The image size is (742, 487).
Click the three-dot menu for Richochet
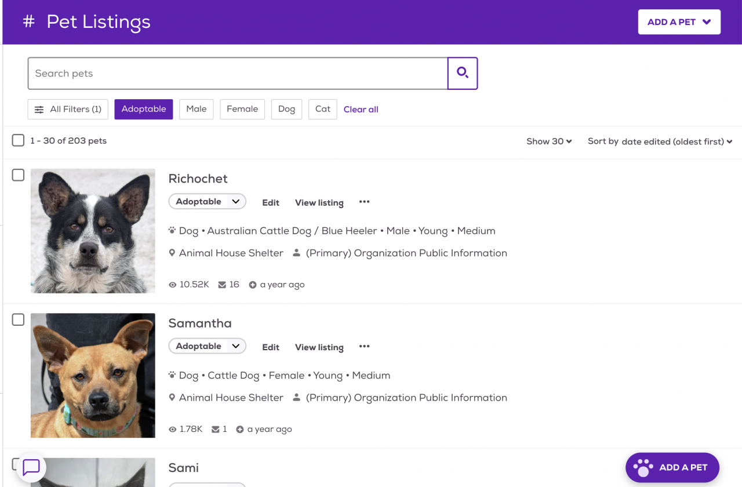[x=364, y=202]
